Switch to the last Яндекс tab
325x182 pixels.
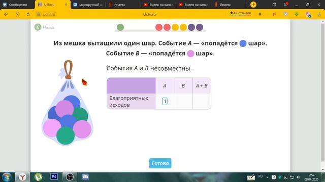click(x=228, y=5)
